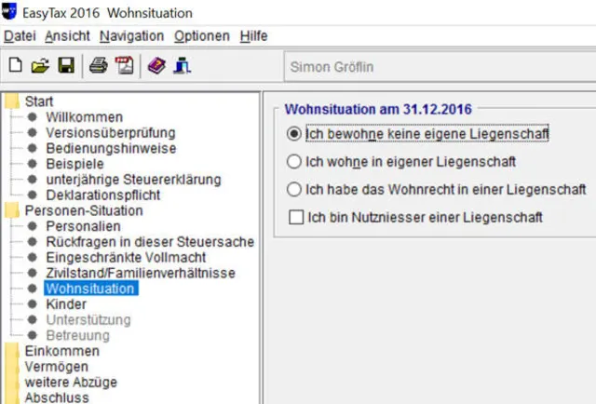Click the EasyTax app icon in title bar
596x404 pixels.
click(x=9, y=11)
